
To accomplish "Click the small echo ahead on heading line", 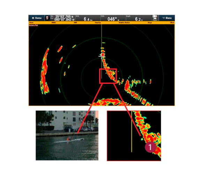I will tap(104, 43).
